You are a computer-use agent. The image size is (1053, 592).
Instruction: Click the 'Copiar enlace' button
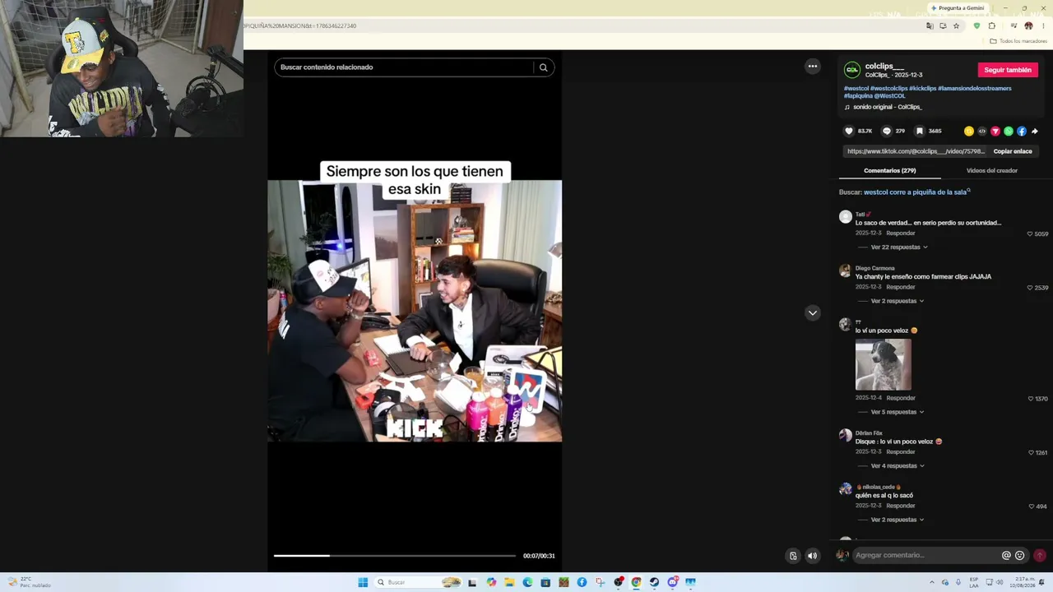point(1013,151)
